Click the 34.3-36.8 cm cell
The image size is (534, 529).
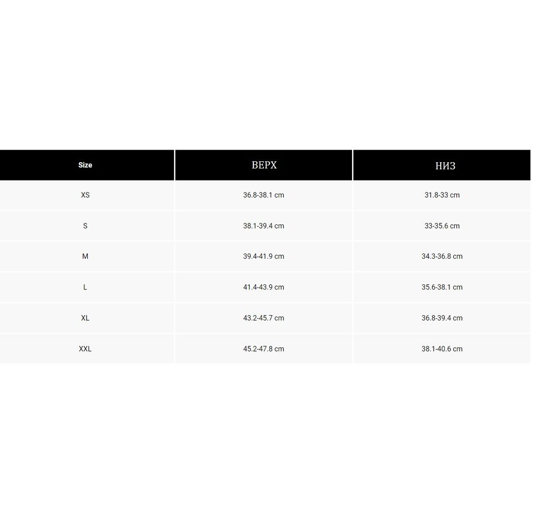pos(442,256)
